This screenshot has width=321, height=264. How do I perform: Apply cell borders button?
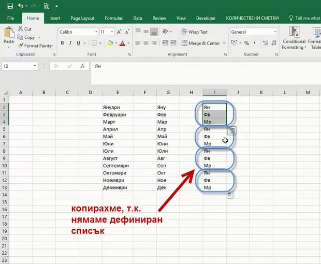click(94, 43)
